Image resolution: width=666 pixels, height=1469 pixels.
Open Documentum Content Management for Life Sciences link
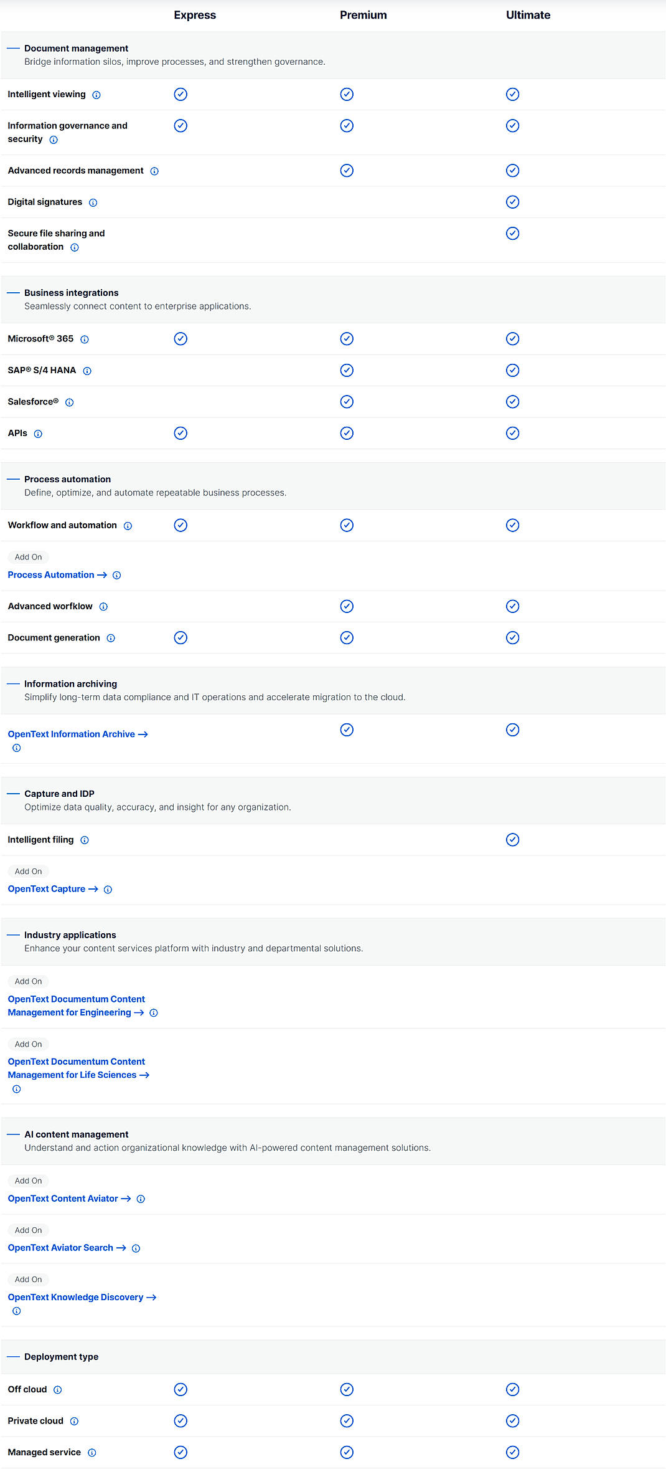(x=78, y=1068)
